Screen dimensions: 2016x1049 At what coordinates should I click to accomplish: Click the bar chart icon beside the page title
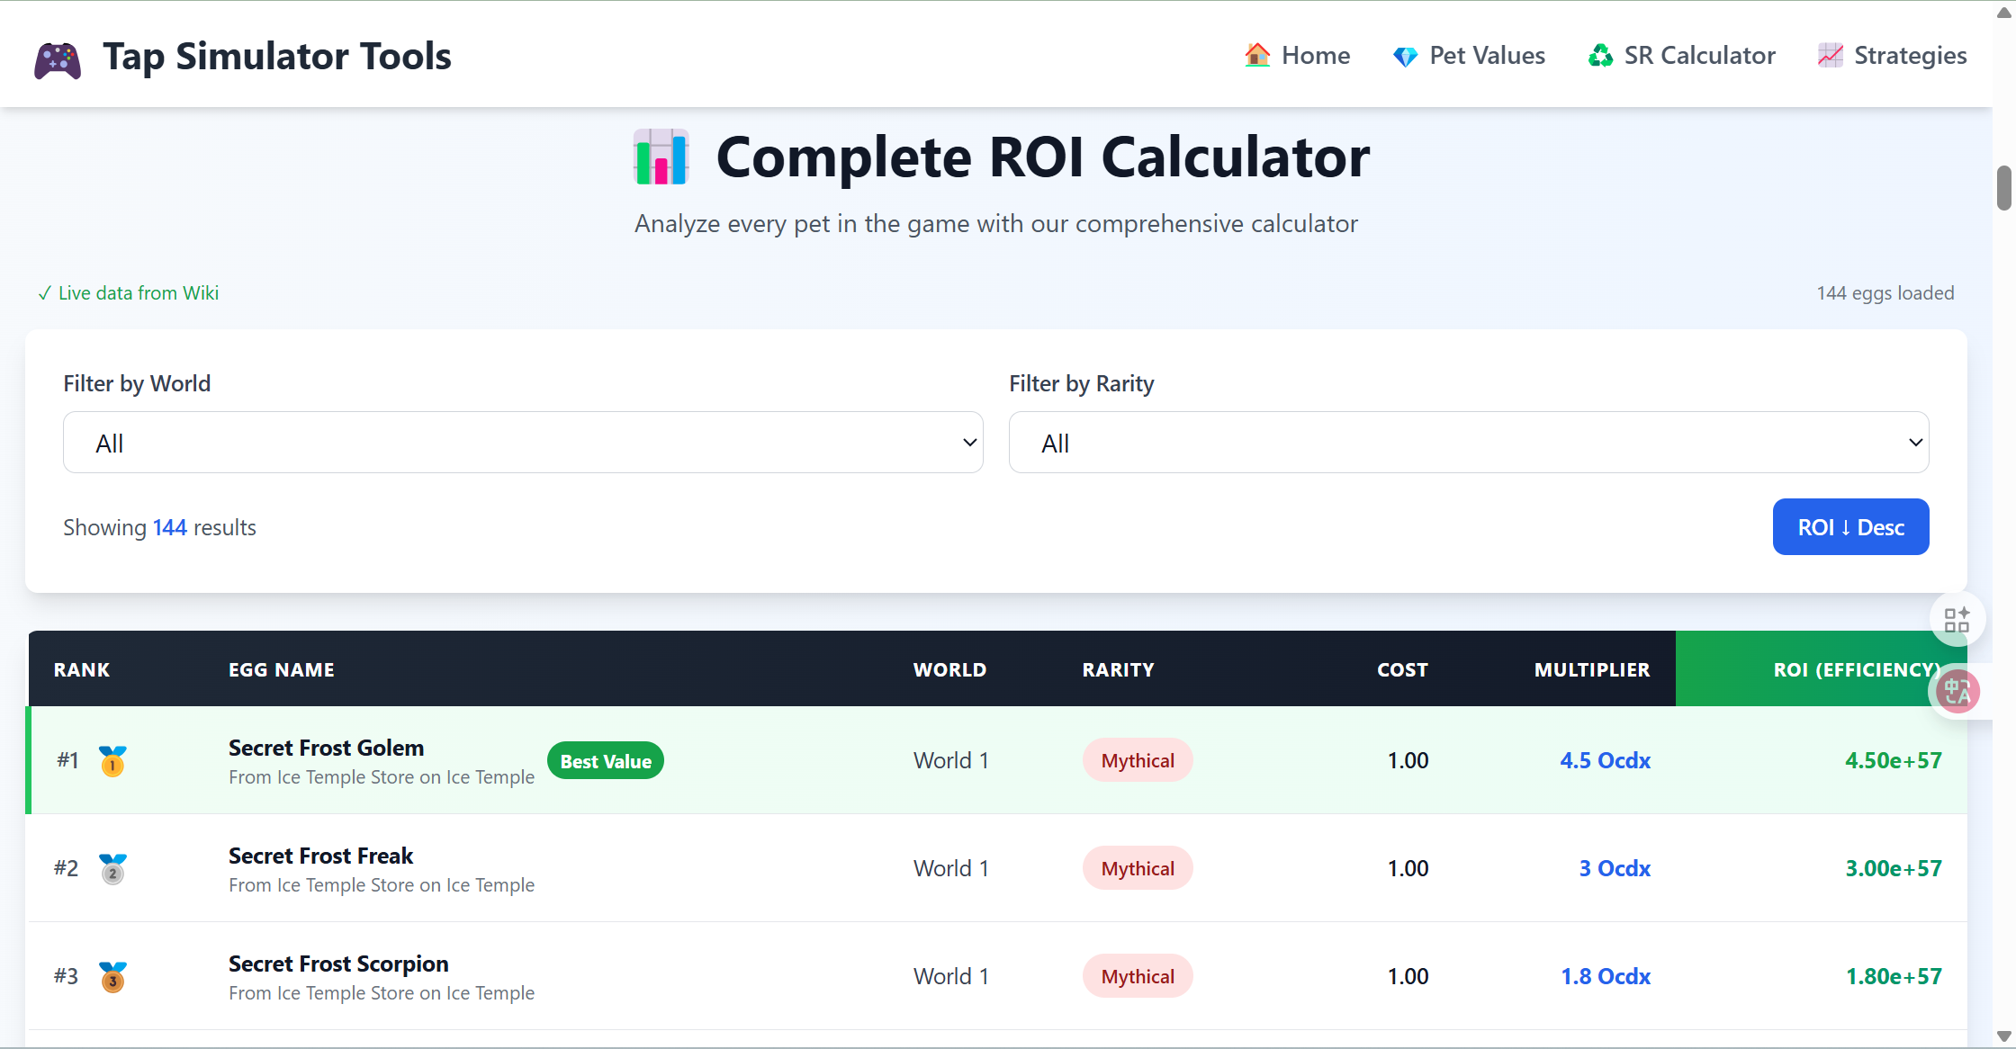coord(661,157)
